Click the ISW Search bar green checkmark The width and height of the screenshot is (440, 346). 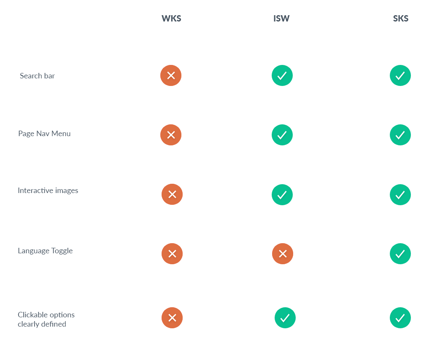(282, 75)
